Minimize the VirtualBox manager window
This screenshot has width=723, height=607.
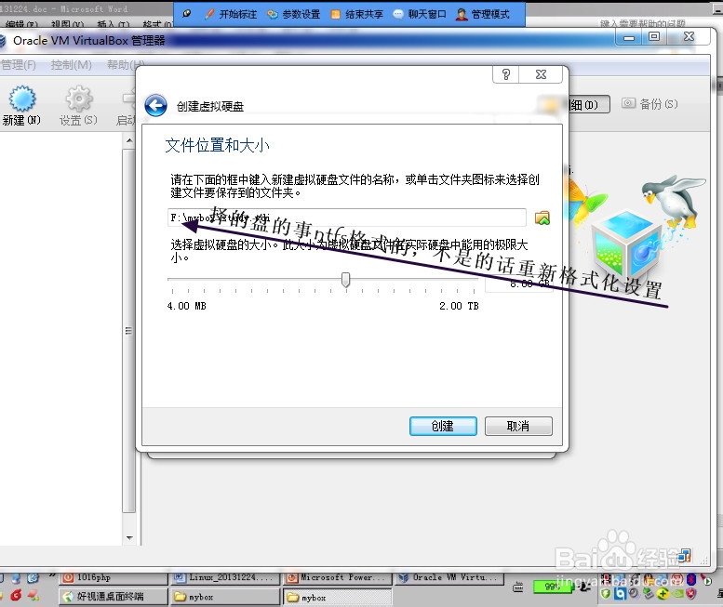pyautogui.click(x=629, y=37)
